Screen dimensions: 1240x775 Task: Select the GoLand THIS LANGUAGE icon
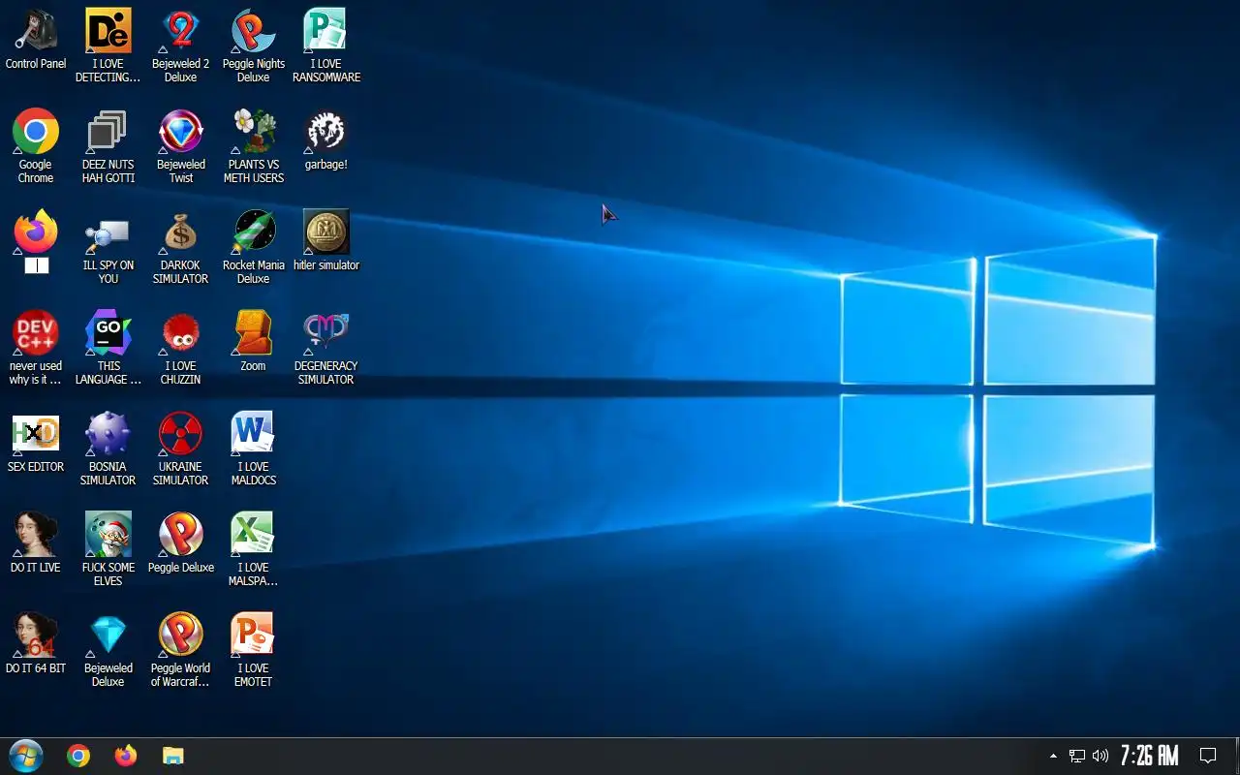[108, 333]
